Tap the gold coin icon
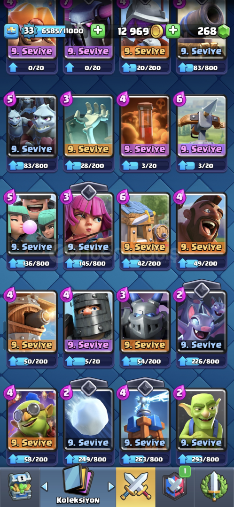 click(157, 31)
